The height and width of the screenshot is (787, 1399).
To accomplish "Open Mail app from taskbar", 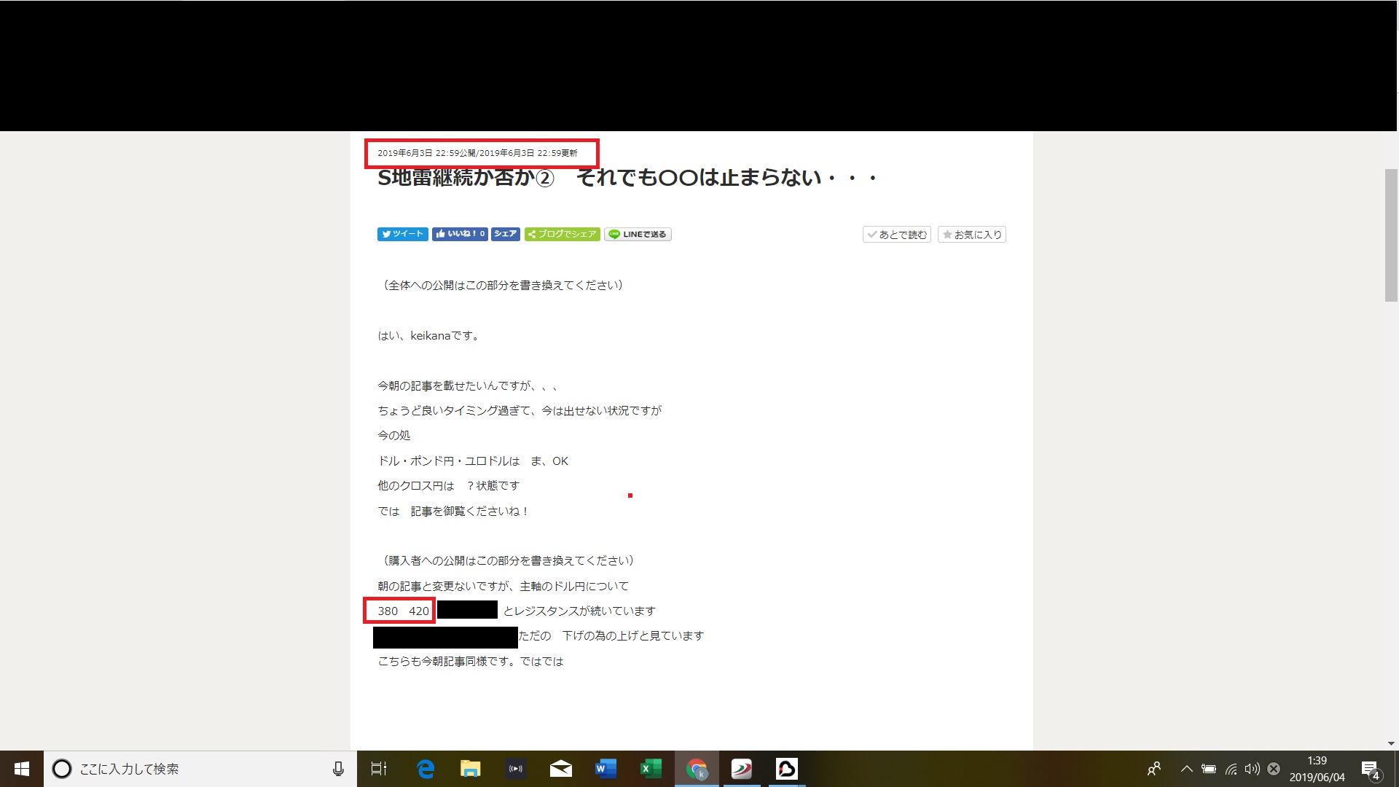I will click(x=560, y=769).
